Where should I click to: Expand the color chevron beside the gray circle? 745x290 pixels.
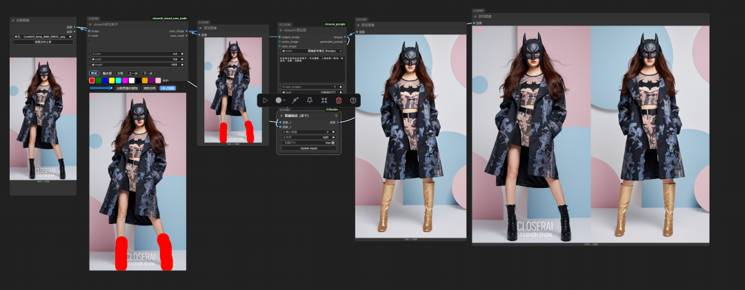[x=284, y=101]
